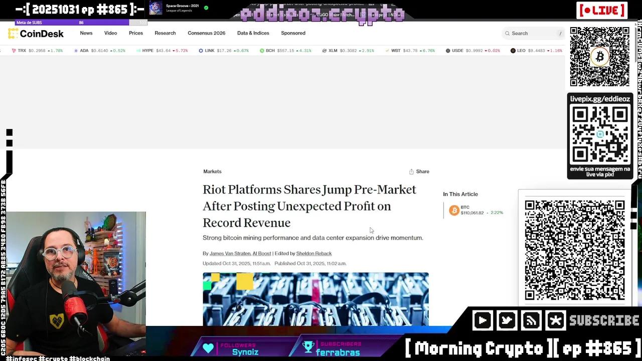Click the green verified check icon
Viewport: 642px width, 361px height.
pyautogui.click(x=206, y=8)
